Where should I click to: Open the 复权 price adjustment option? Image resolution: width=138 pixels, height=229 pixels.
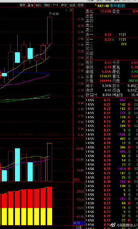coord(22,5)
